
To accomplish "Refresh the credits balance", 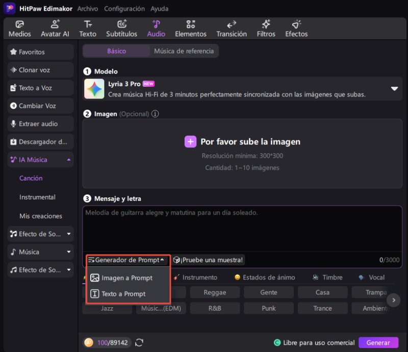I will 139,342.
